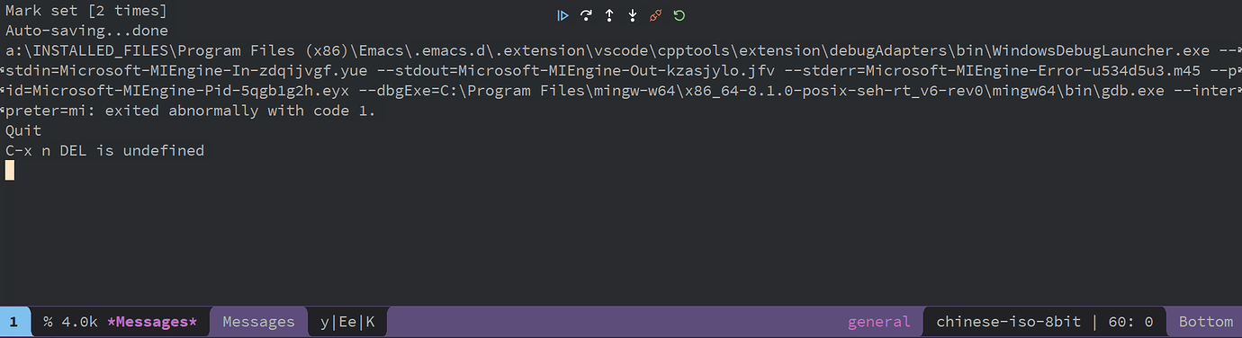Click the Step Over debug icon
This screenshot has width=1242, height=338.
pyautogui.click(x=586, y=15)
